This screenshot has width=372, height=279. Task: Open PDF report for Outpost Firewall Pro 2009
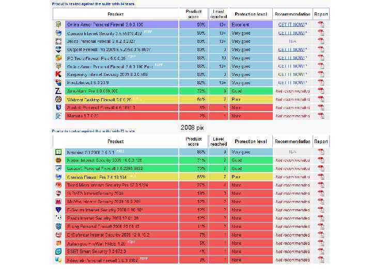[321, 50]
